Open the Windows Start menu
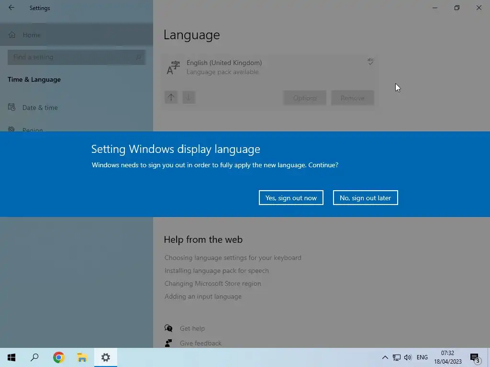 point(11,357)
